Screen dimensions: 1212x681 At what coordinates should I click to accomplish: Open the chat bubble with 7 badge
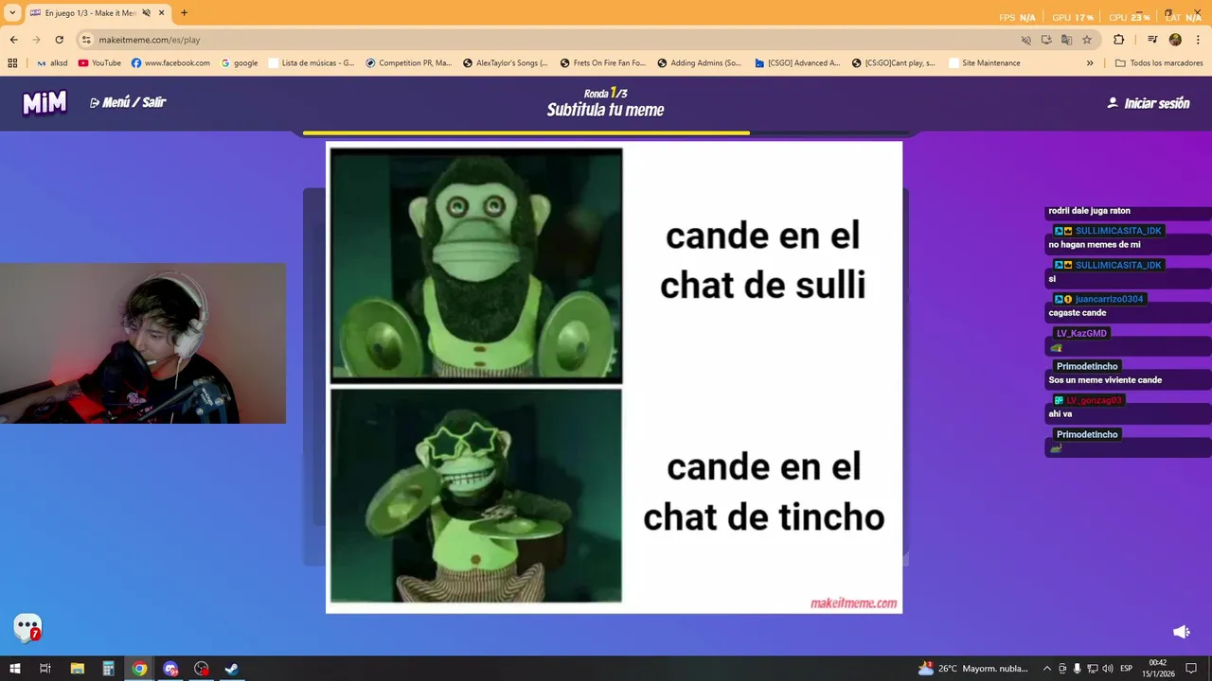pyautogui.click(x=27, y=627)
